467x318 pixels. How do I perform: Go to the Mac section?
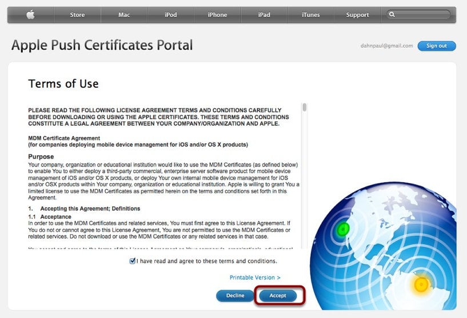click(x=124, y=15)
